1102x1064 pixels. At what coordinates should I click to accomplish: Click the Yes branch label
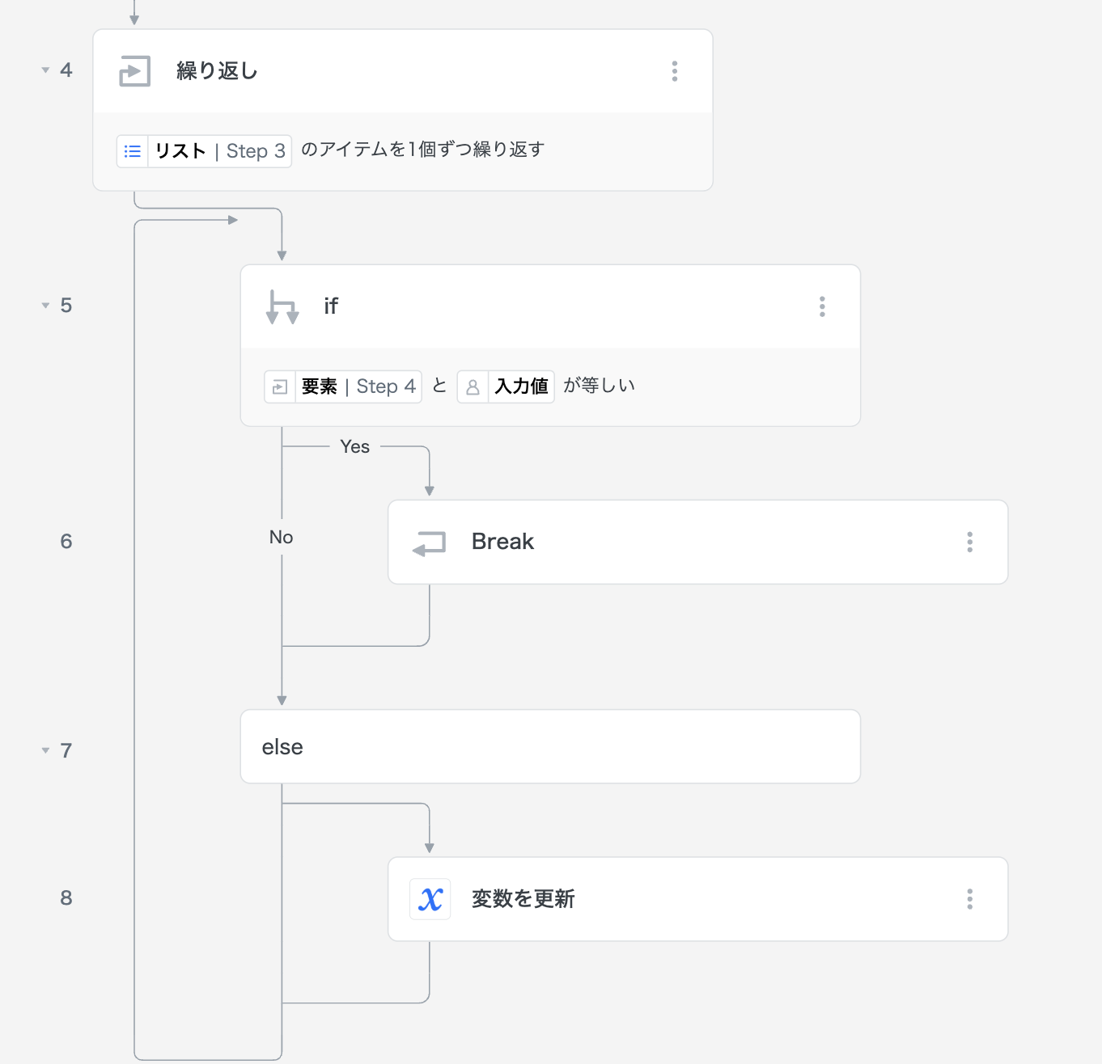(354, 446)
